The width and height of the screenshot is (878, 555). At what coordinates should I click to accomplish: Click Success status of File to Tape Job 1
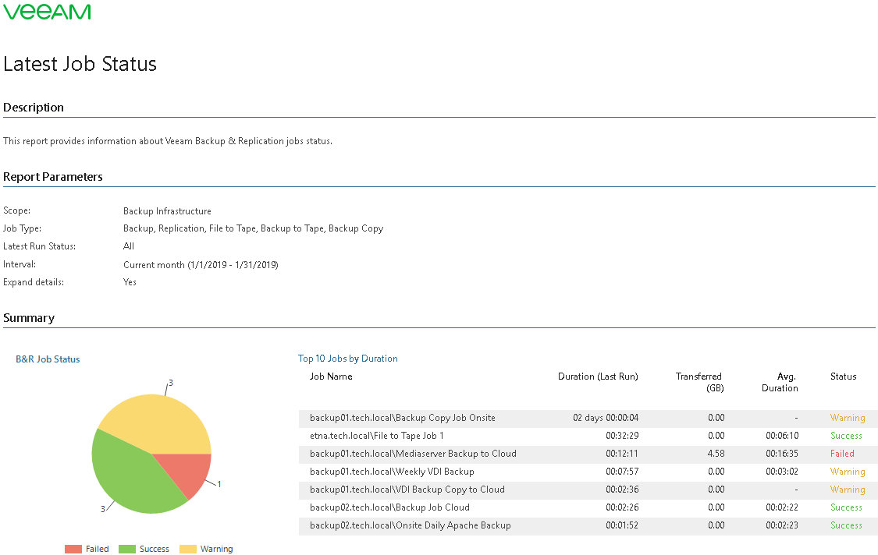[x=846, y=436]
